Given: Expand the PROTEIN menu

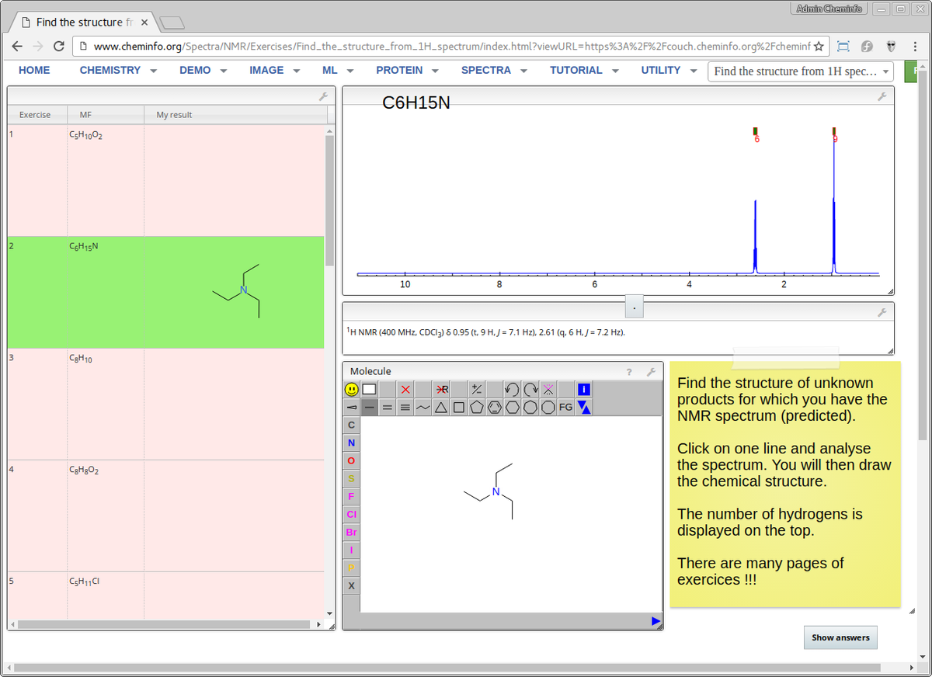Looking at the screenshot, I should coord(407,70).
